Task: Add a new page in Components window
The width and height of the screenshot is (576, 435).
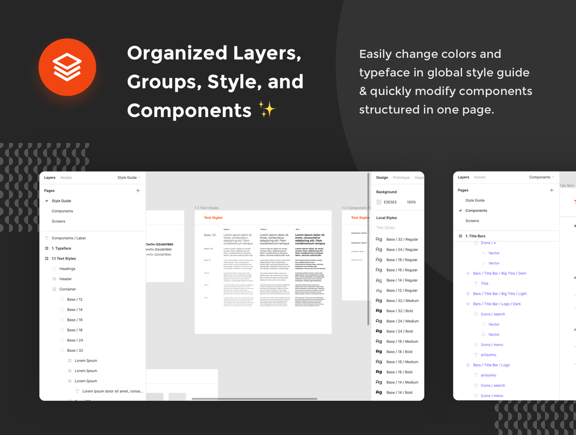Action: click(551, 190)
